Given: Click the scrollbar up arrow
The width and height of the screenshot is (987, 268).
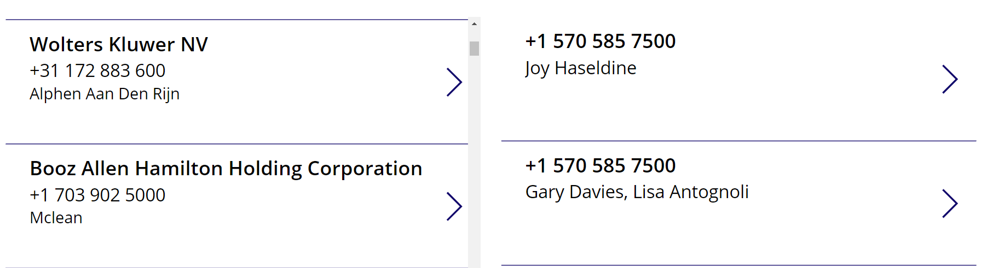Looking at the screenshot, I should pos(474,24).
